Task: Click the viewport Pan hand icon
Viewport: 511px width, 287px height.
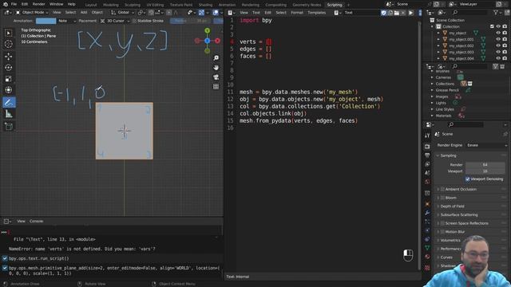Action: [x=216, y=68]
